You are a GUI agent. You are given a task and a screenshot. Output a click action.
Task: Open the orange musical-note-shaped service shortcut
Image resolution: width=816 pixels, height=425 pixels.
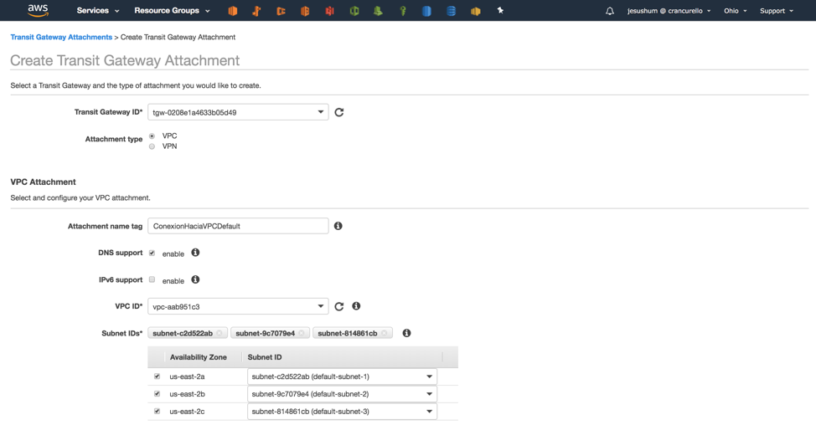point(256,10)
